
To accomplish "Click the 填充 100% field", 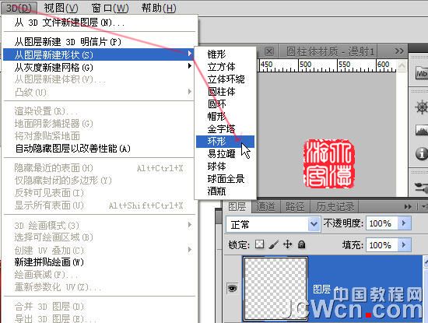I will 382,245.
